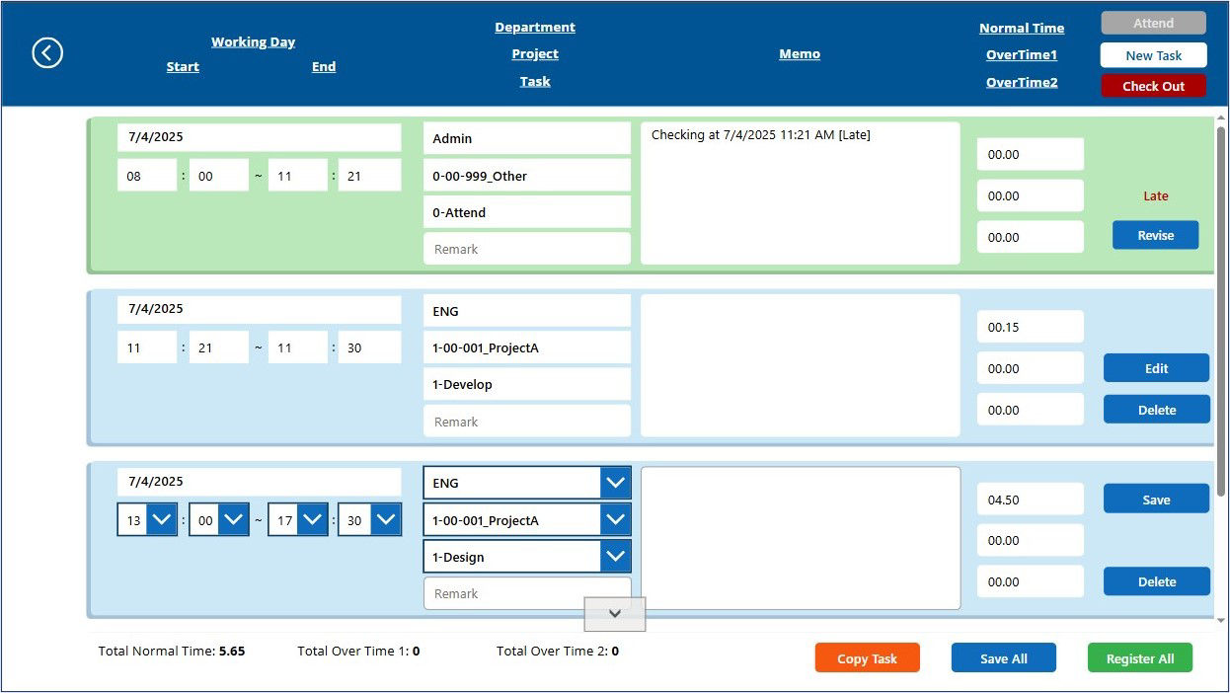Delete the 1-Develop task entry

coord(1156,410)
